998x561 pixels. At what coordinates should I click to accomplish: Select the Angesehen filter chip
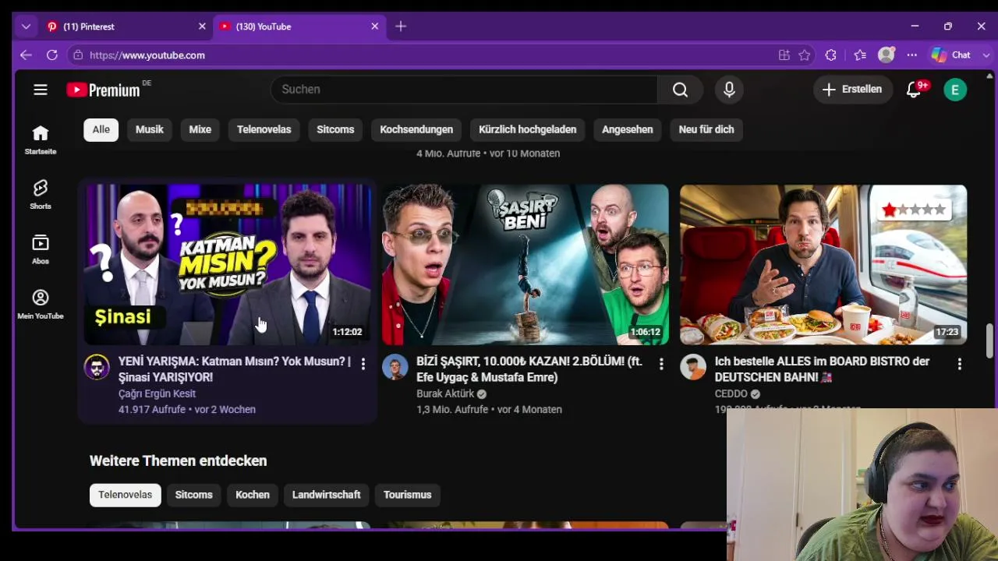[x=628, y=129]
